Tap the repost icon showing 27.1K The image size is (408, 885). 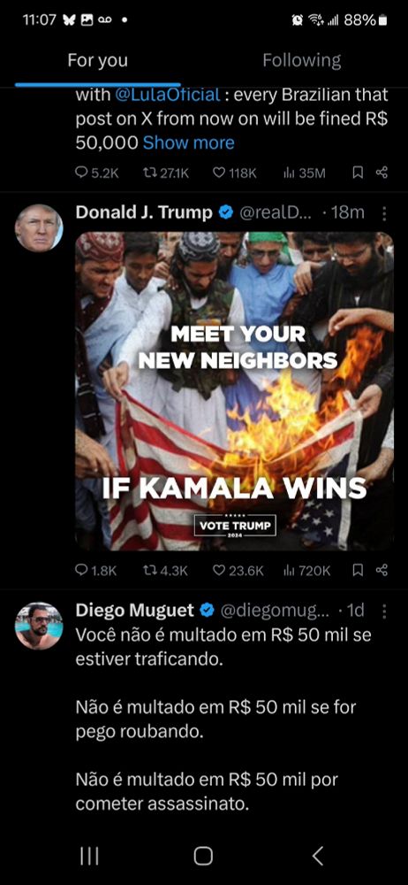click(x=168, y=173)
